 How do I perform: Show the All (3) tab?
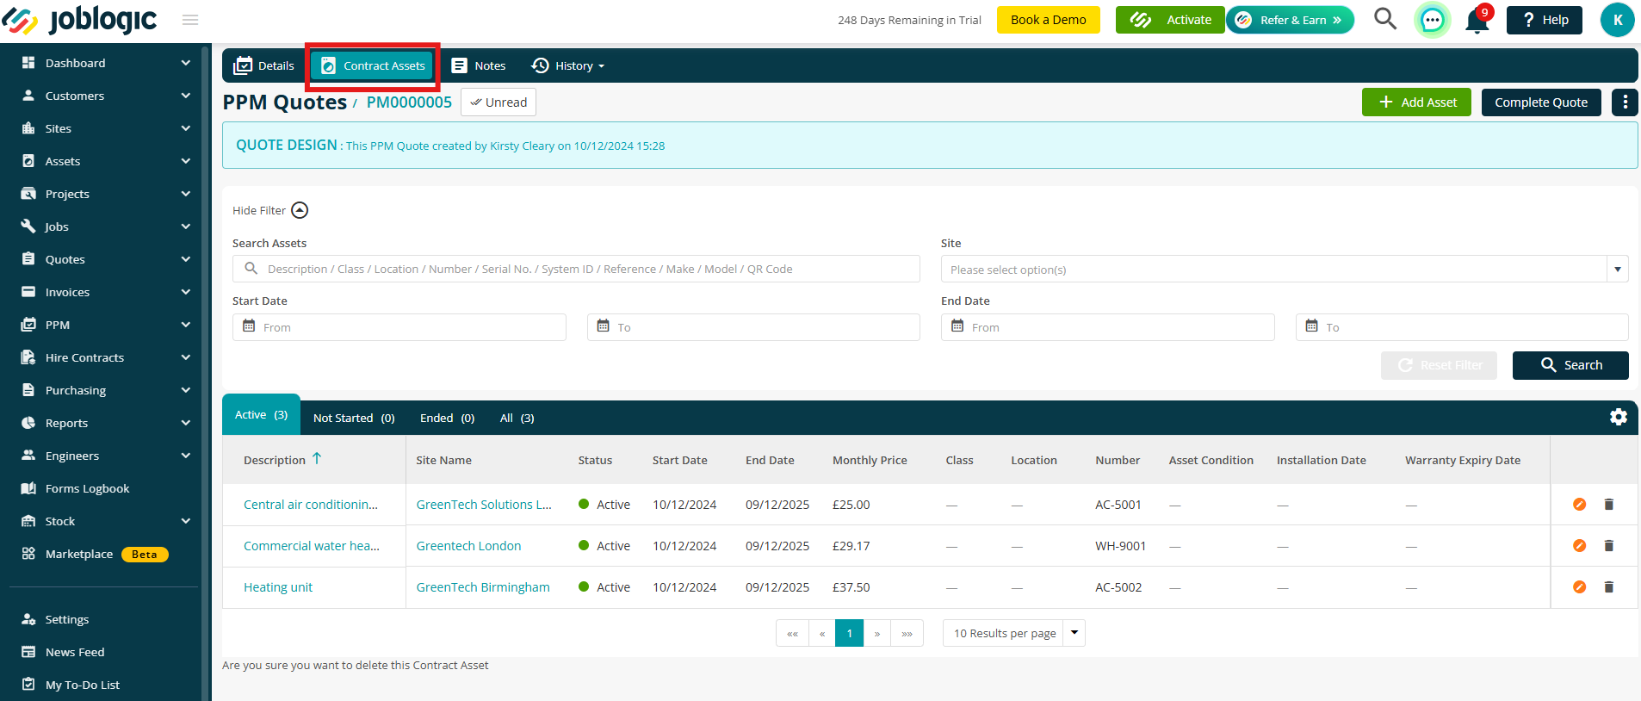click(517, 418)
